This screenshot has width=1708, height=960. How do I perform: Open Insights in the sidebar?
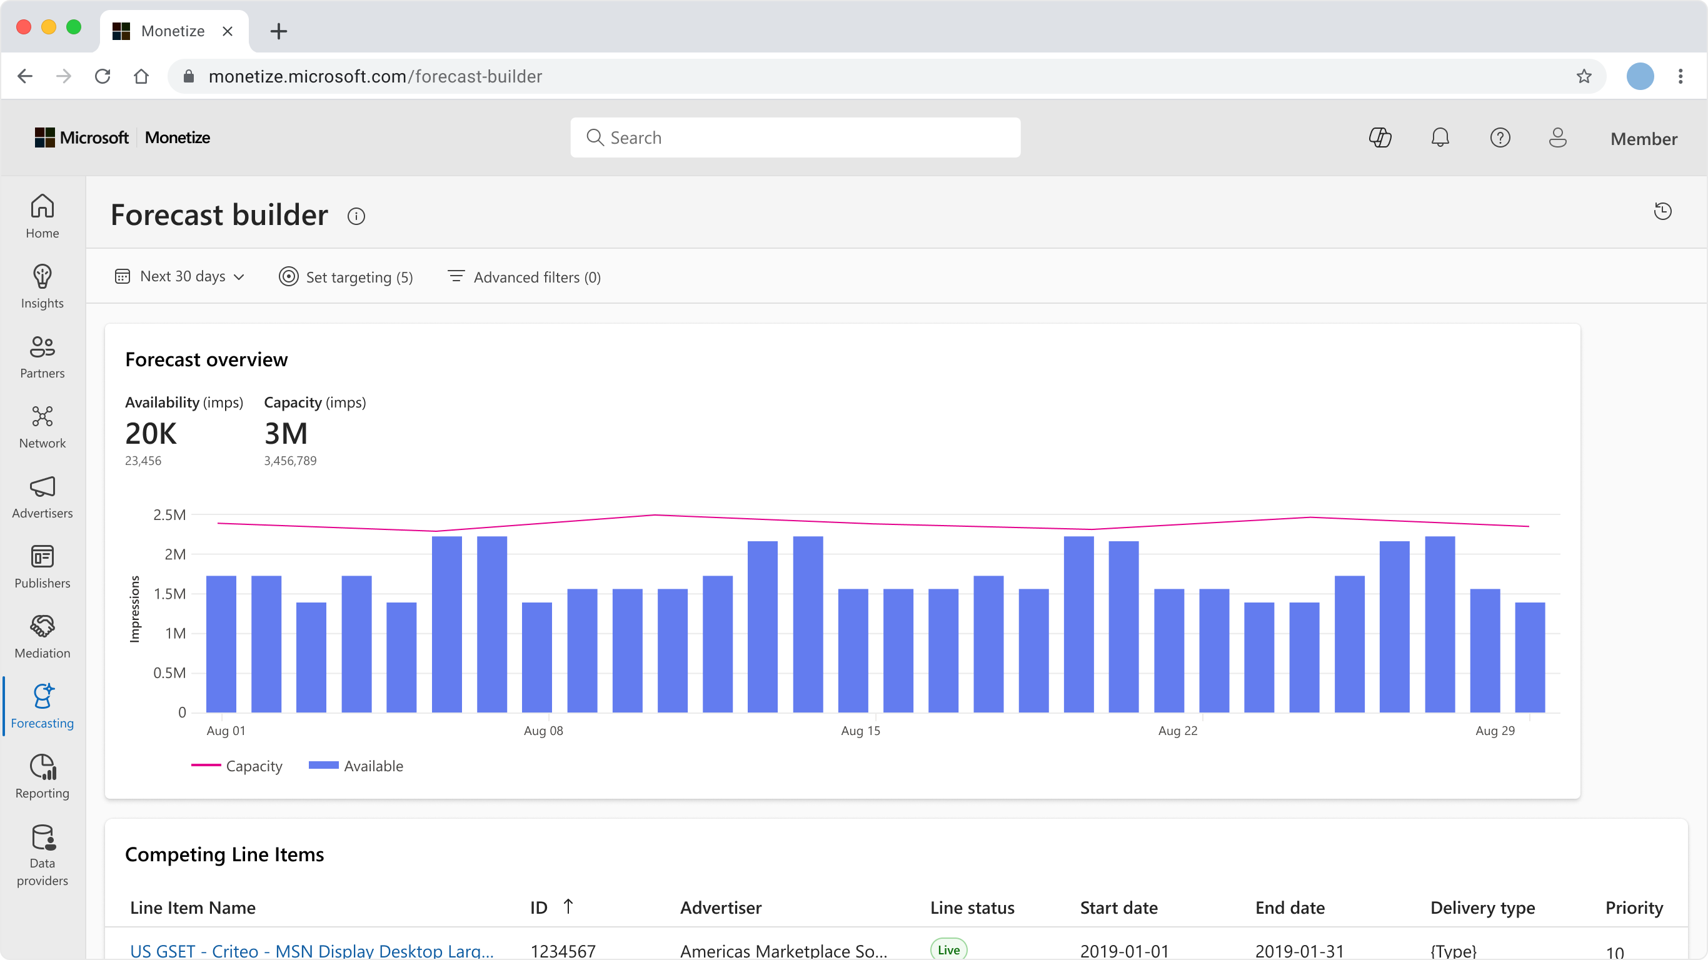tap(43, 287)
